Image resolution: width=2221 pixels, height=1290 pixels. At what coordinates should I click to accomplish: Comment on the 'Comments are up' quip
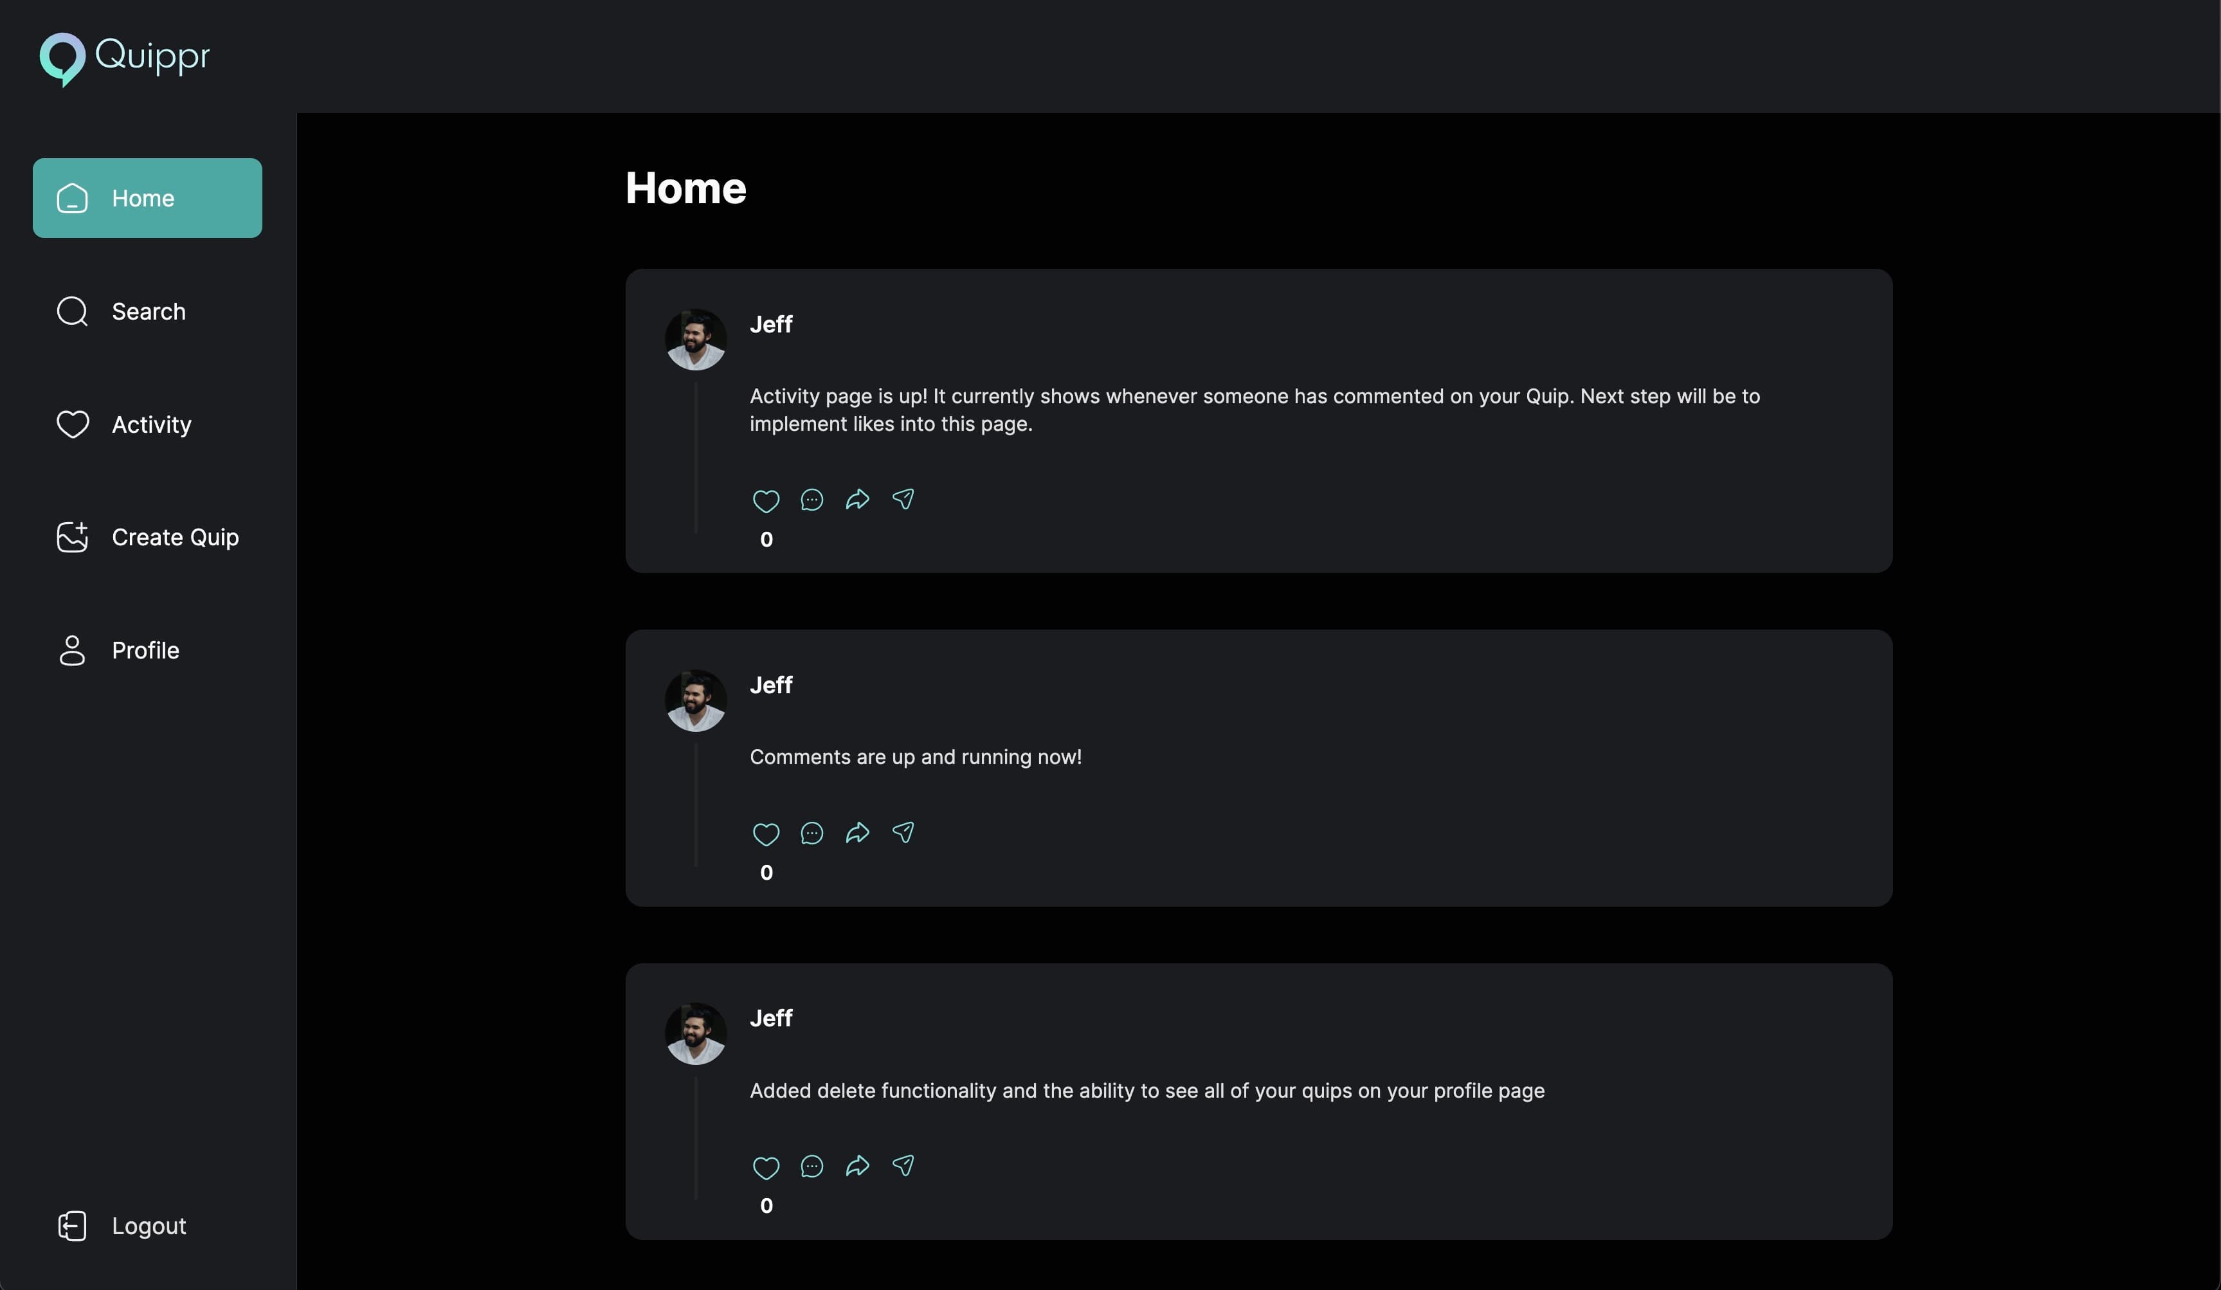pos(811,833)
